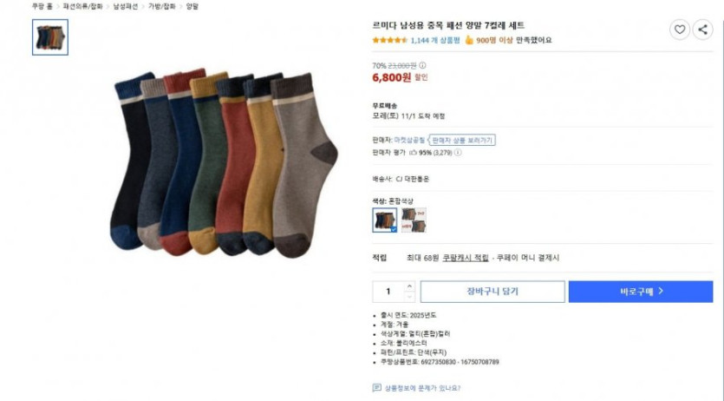Click the 바로구매 buy now button
The height and width of the screenshot is (401, 724).
point(641,292)
